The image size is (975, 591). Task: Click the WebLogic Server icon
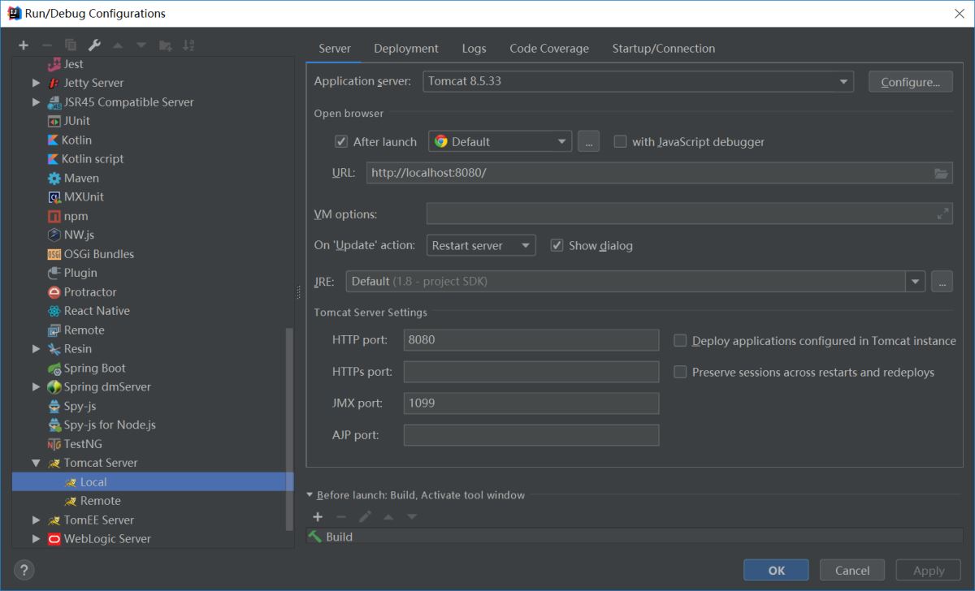[x=54, y=539]
